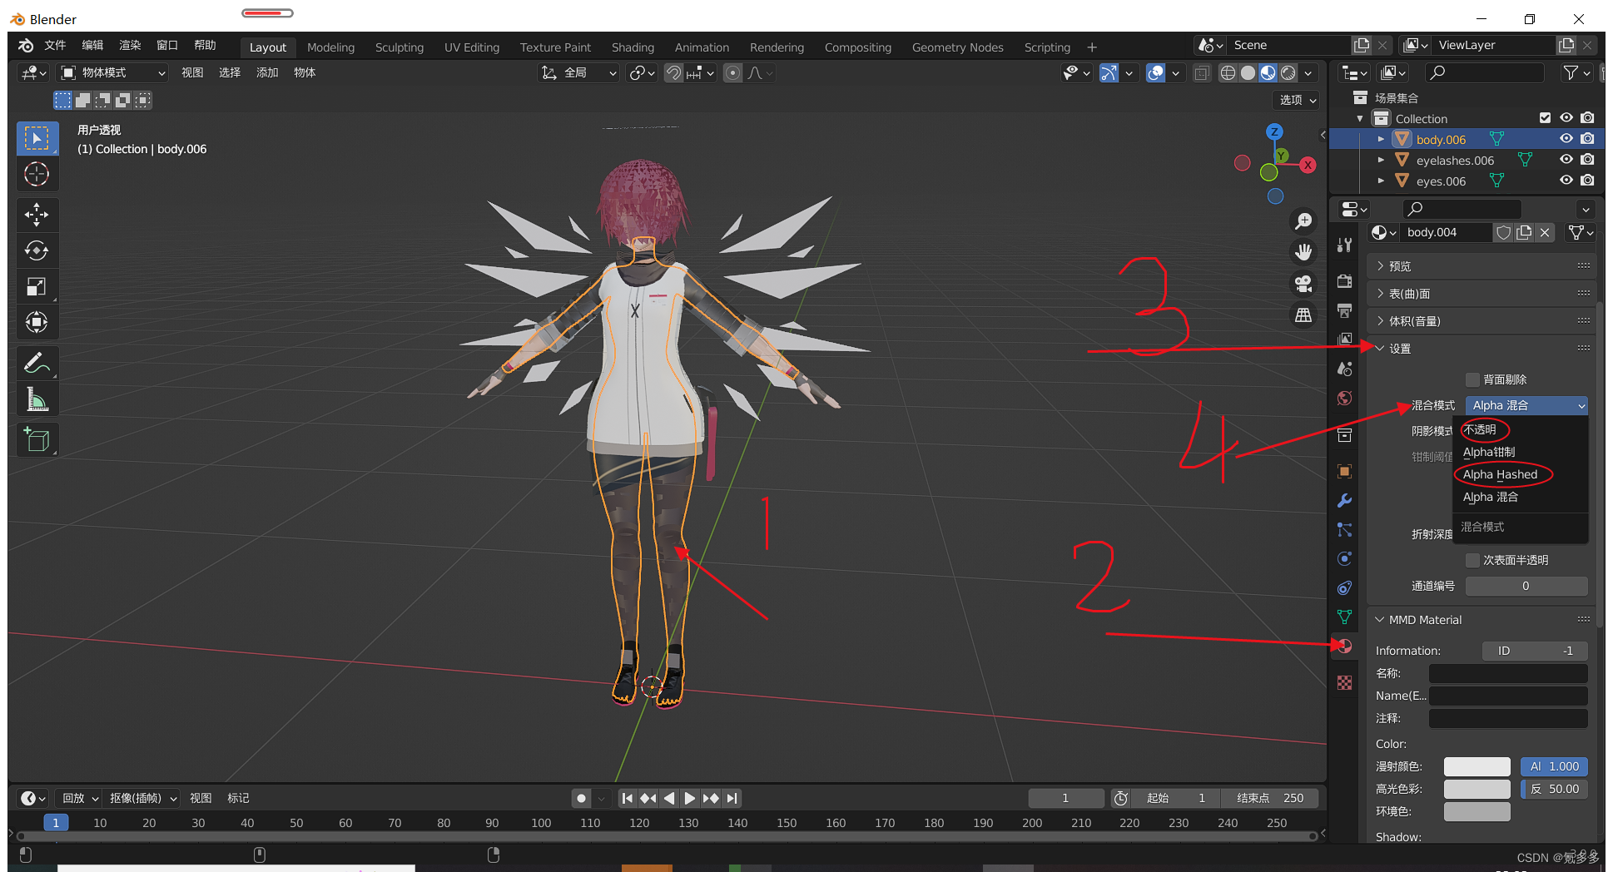Viewport: 1613px width, 872px height.
Task: Toggle Collection exclude checkbox
Action: point(1545,118)
